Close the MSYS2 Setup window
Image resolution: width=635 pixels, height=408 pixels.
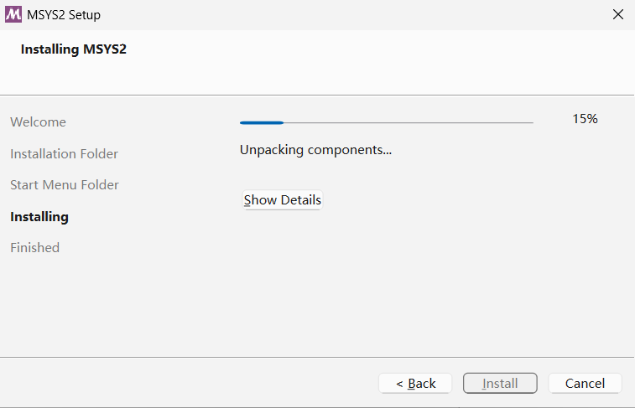pos(618,14)
